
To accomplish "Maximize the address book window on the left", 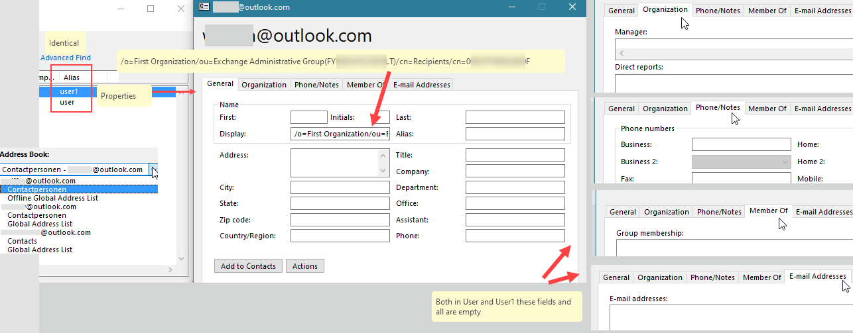I will (151, 9).
